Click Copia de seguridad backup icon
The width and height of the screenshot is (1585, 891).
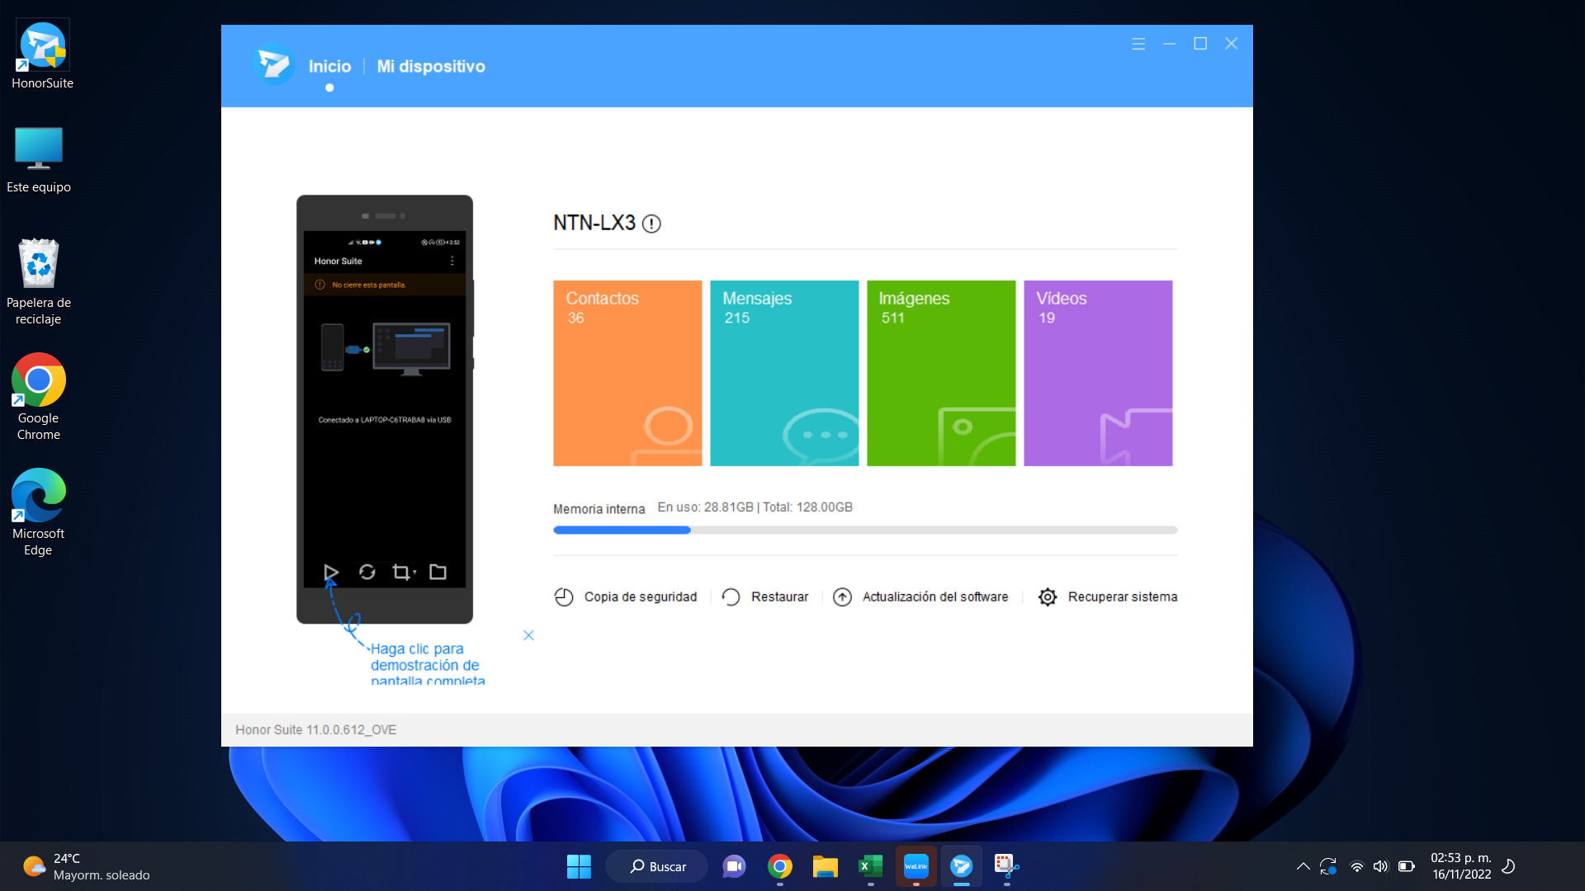click(x=564, y=596)
